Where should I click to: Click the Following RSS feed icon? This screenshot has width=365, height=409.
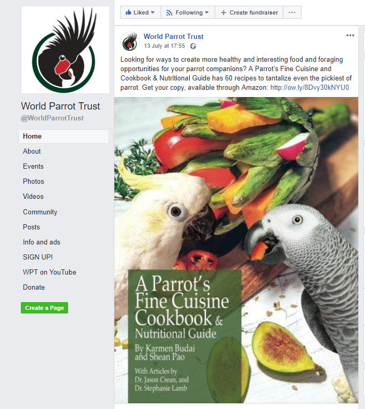pyautogui.click(x=170, y=12)
